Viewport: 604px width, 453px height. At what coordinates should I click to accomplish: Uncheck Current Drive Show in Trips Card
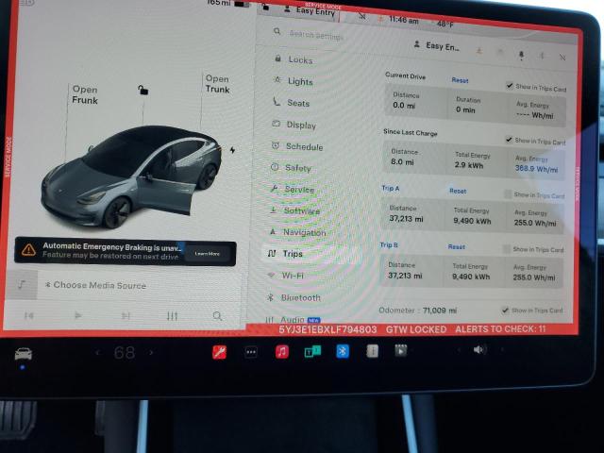511,85
